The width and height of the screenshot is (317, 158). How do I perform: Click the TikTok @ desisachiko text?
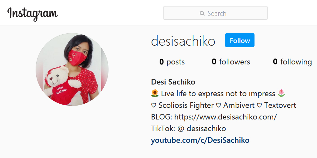(x=188, y=129)
